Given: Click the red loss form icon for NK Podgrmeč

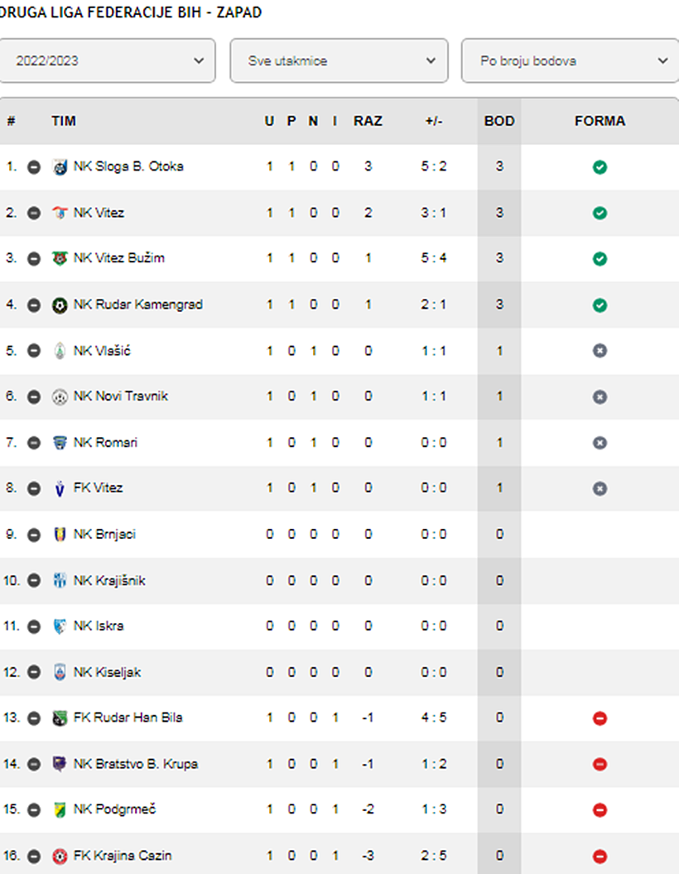Looking at the screenshot, I should [600, 809].
